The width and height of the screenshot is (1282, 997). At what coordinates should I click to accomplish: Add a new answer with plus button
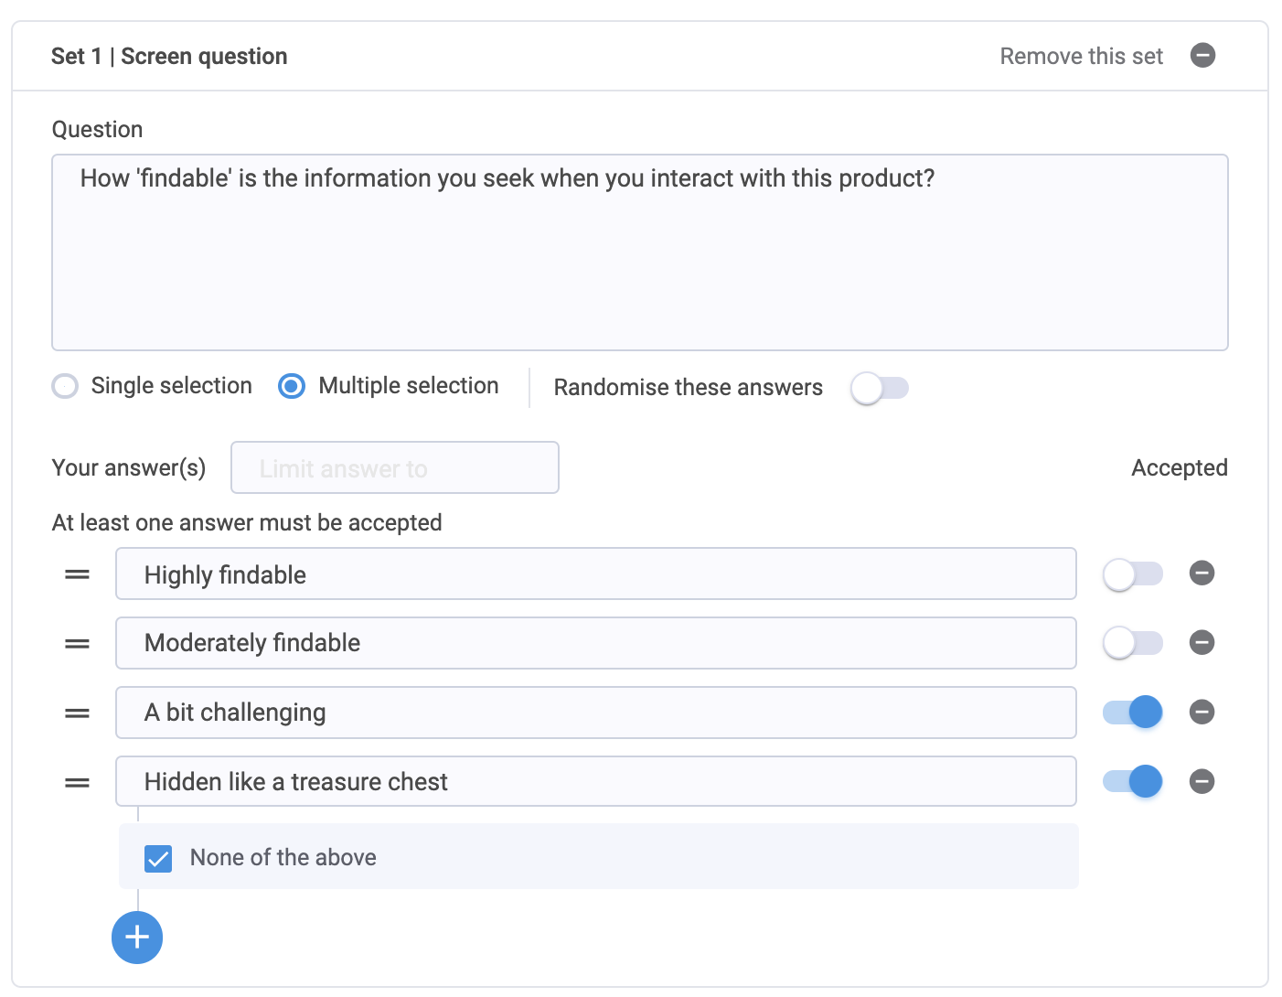(x=137, y=938)
